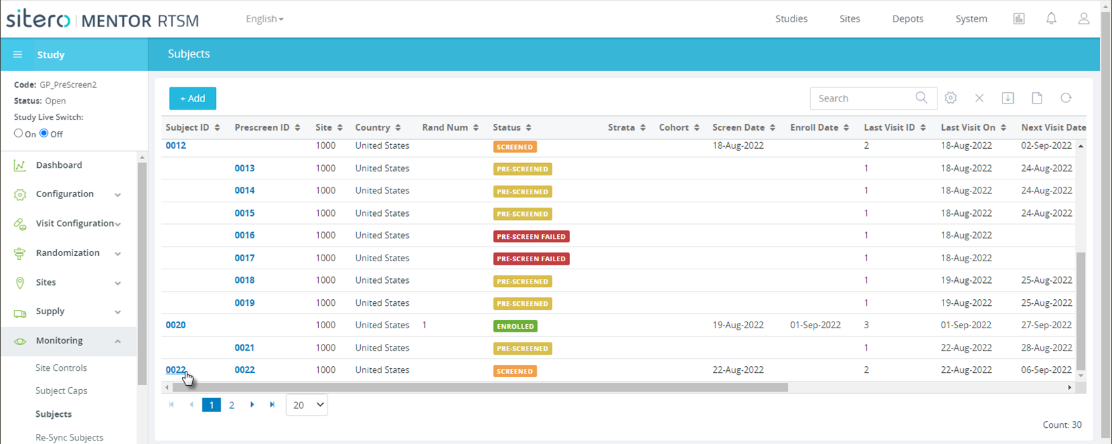This screenshot has width=1112, height=444.
Task: Click the sidebar vertical scrollbar thumb
Action: tap(141, 273)
